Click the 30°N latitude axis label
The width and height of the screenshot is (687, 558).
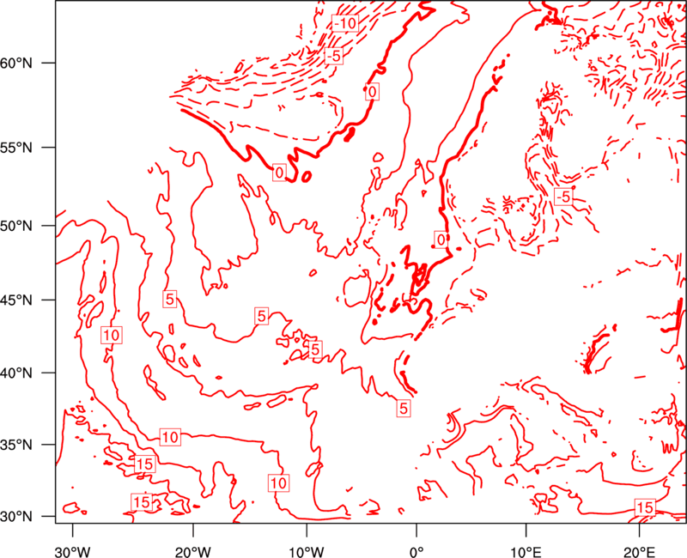16,517
